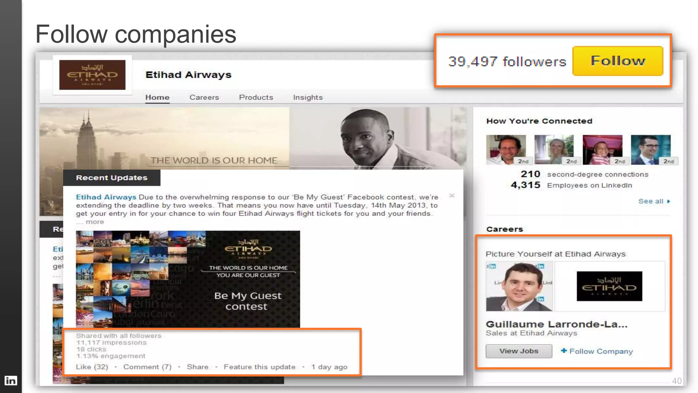Click '4,315' Employees on LinkedIn figure

pos(526,185)
